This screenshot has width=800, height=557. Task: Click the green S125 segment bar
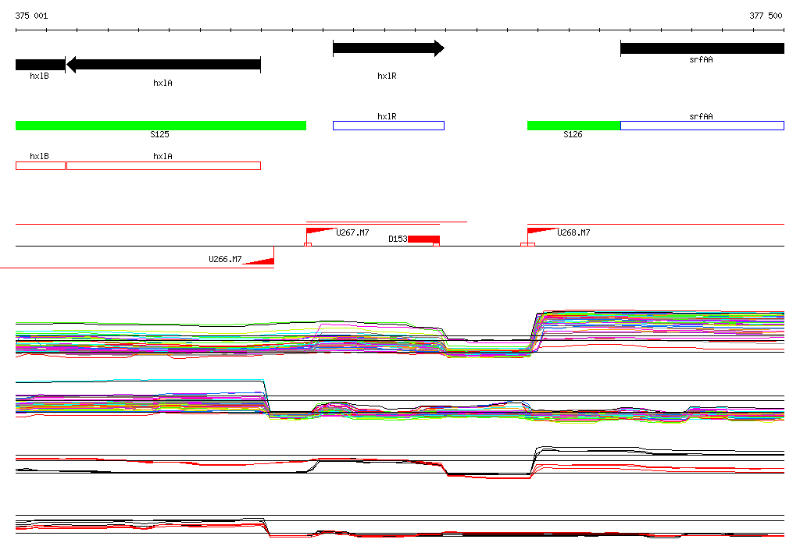click(x=161, y=126)
